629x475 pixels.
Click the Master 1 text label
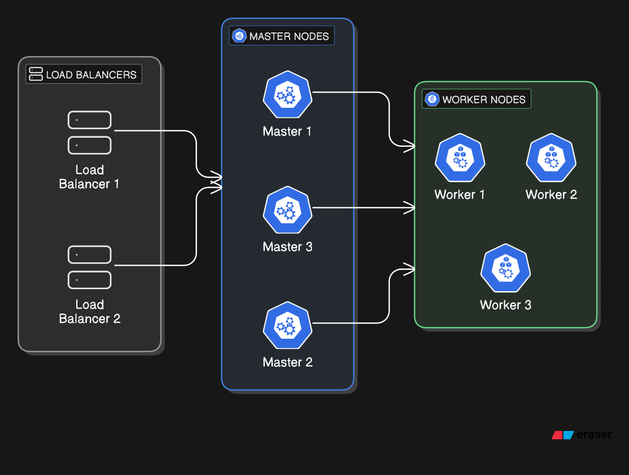coord(287,132)
